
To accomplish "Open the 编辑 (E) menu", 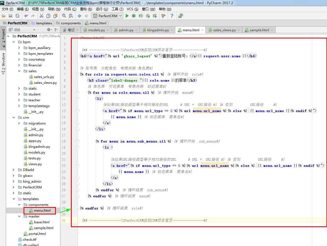I will click(x=22, y=9).
